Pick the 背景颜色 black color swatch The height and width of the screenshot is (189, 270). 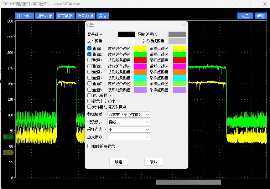[127, 34]
